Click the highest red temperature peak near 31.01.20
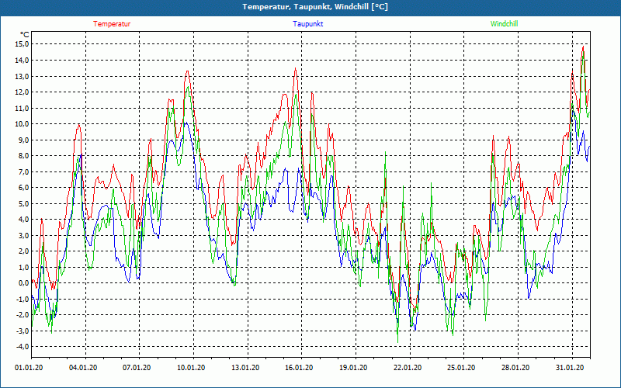 [583, 47]
